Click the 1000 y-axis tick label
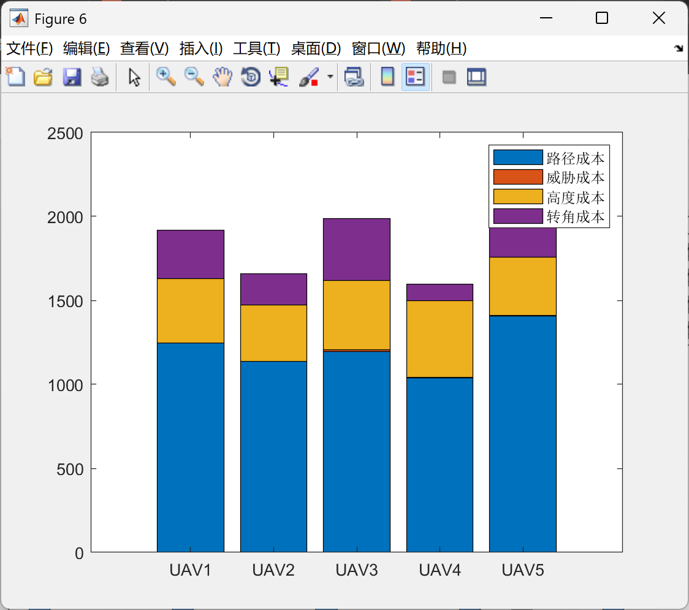The height and width of the screenshot is (610, 689). pos(65,386)
